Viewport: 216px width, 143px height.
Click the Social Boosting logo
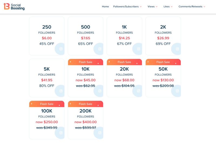click(x=14, y=6)
